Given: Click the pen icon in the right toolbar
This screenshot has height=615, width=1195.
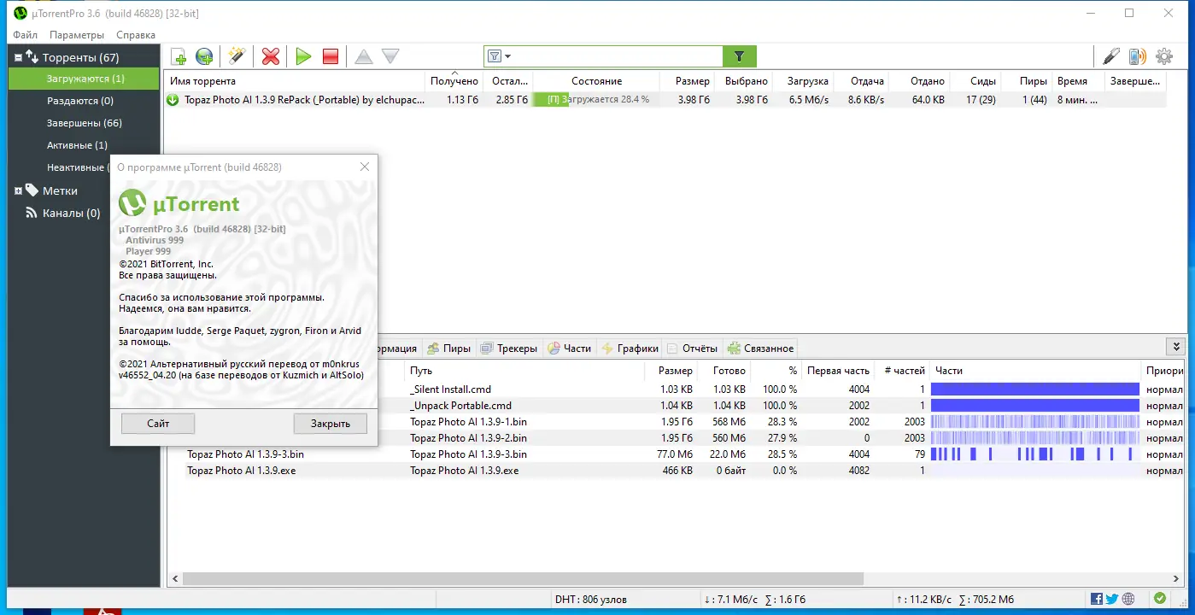Looking at the screenshot, I should pos(1110,57).
